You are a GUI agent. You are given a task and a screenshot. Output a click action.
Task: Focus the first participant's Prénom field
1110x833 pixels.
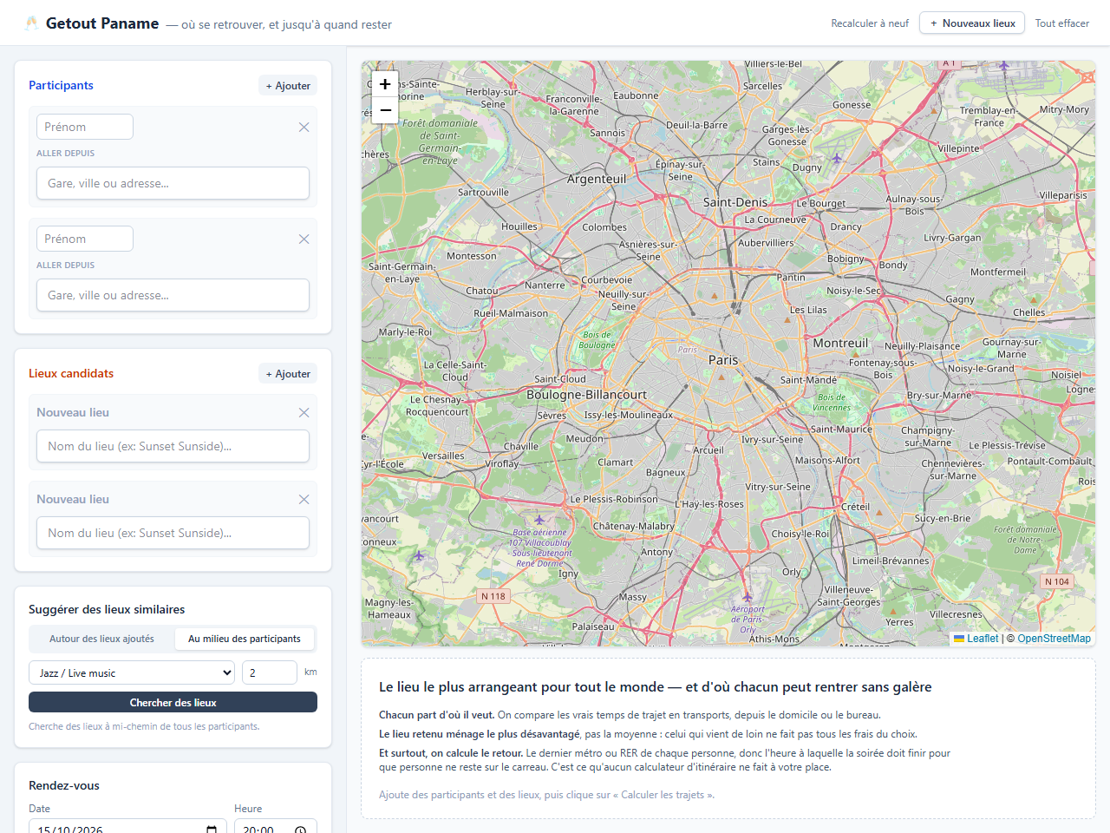(85, 127)
